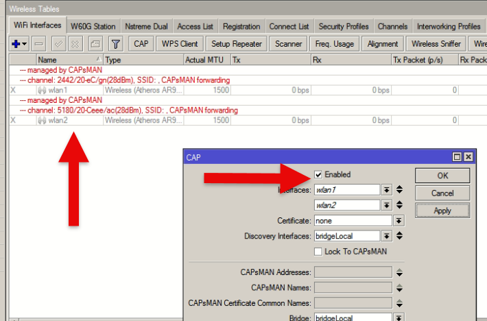Switch to the Nstreme Dual tab
Screen dimensions: 487x321
click(146, 26)
